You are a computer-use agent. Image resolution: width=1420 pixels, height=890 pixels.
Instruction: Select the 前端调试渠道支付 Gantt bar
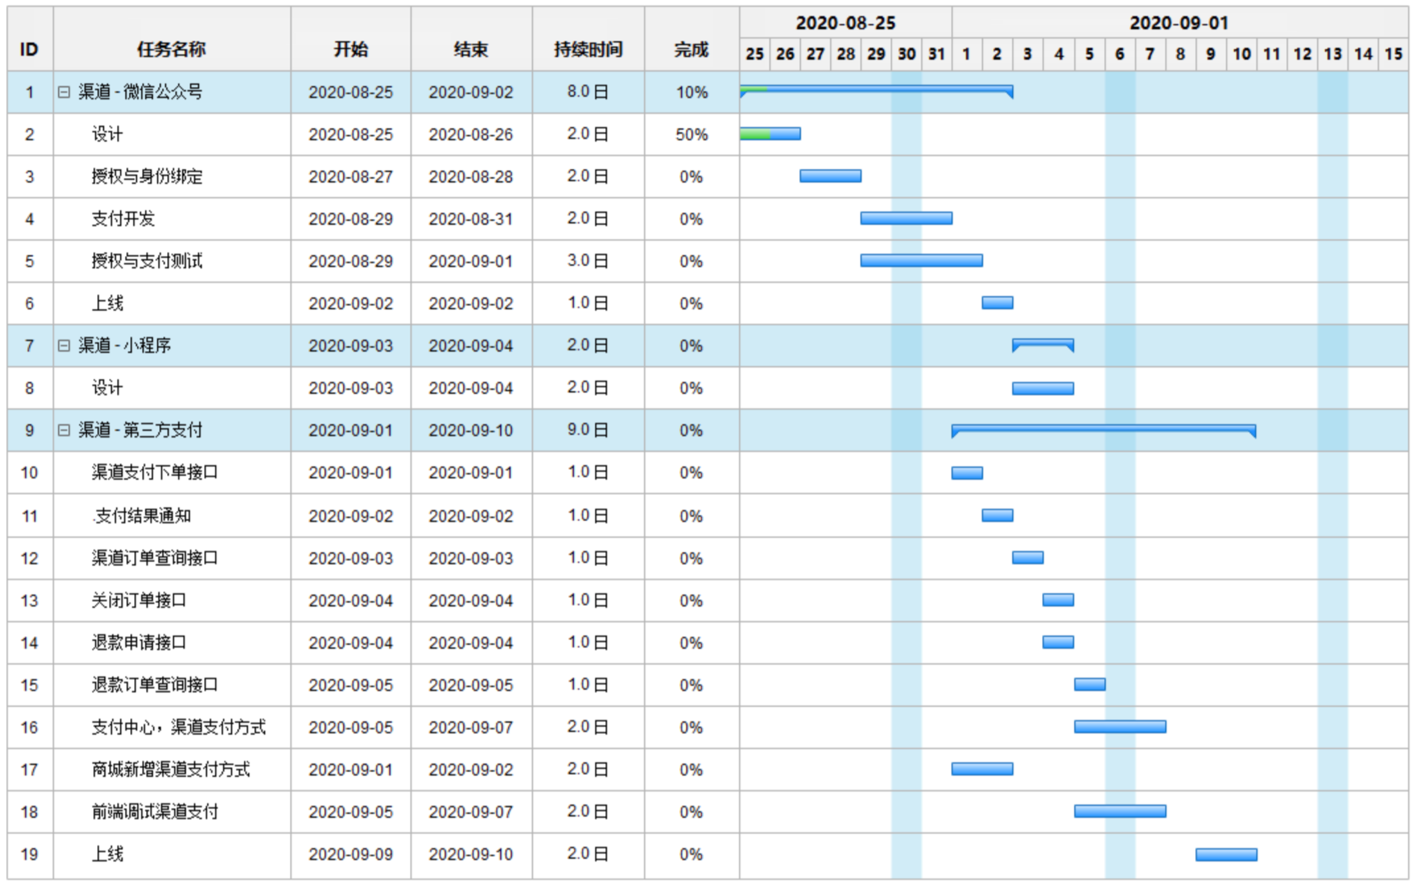point(1119,811)
